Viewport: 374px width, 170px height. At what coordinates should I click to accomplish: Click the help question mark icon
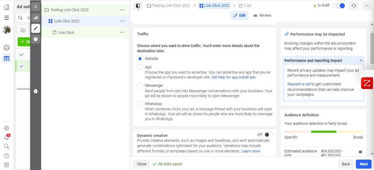click(7, 156)
